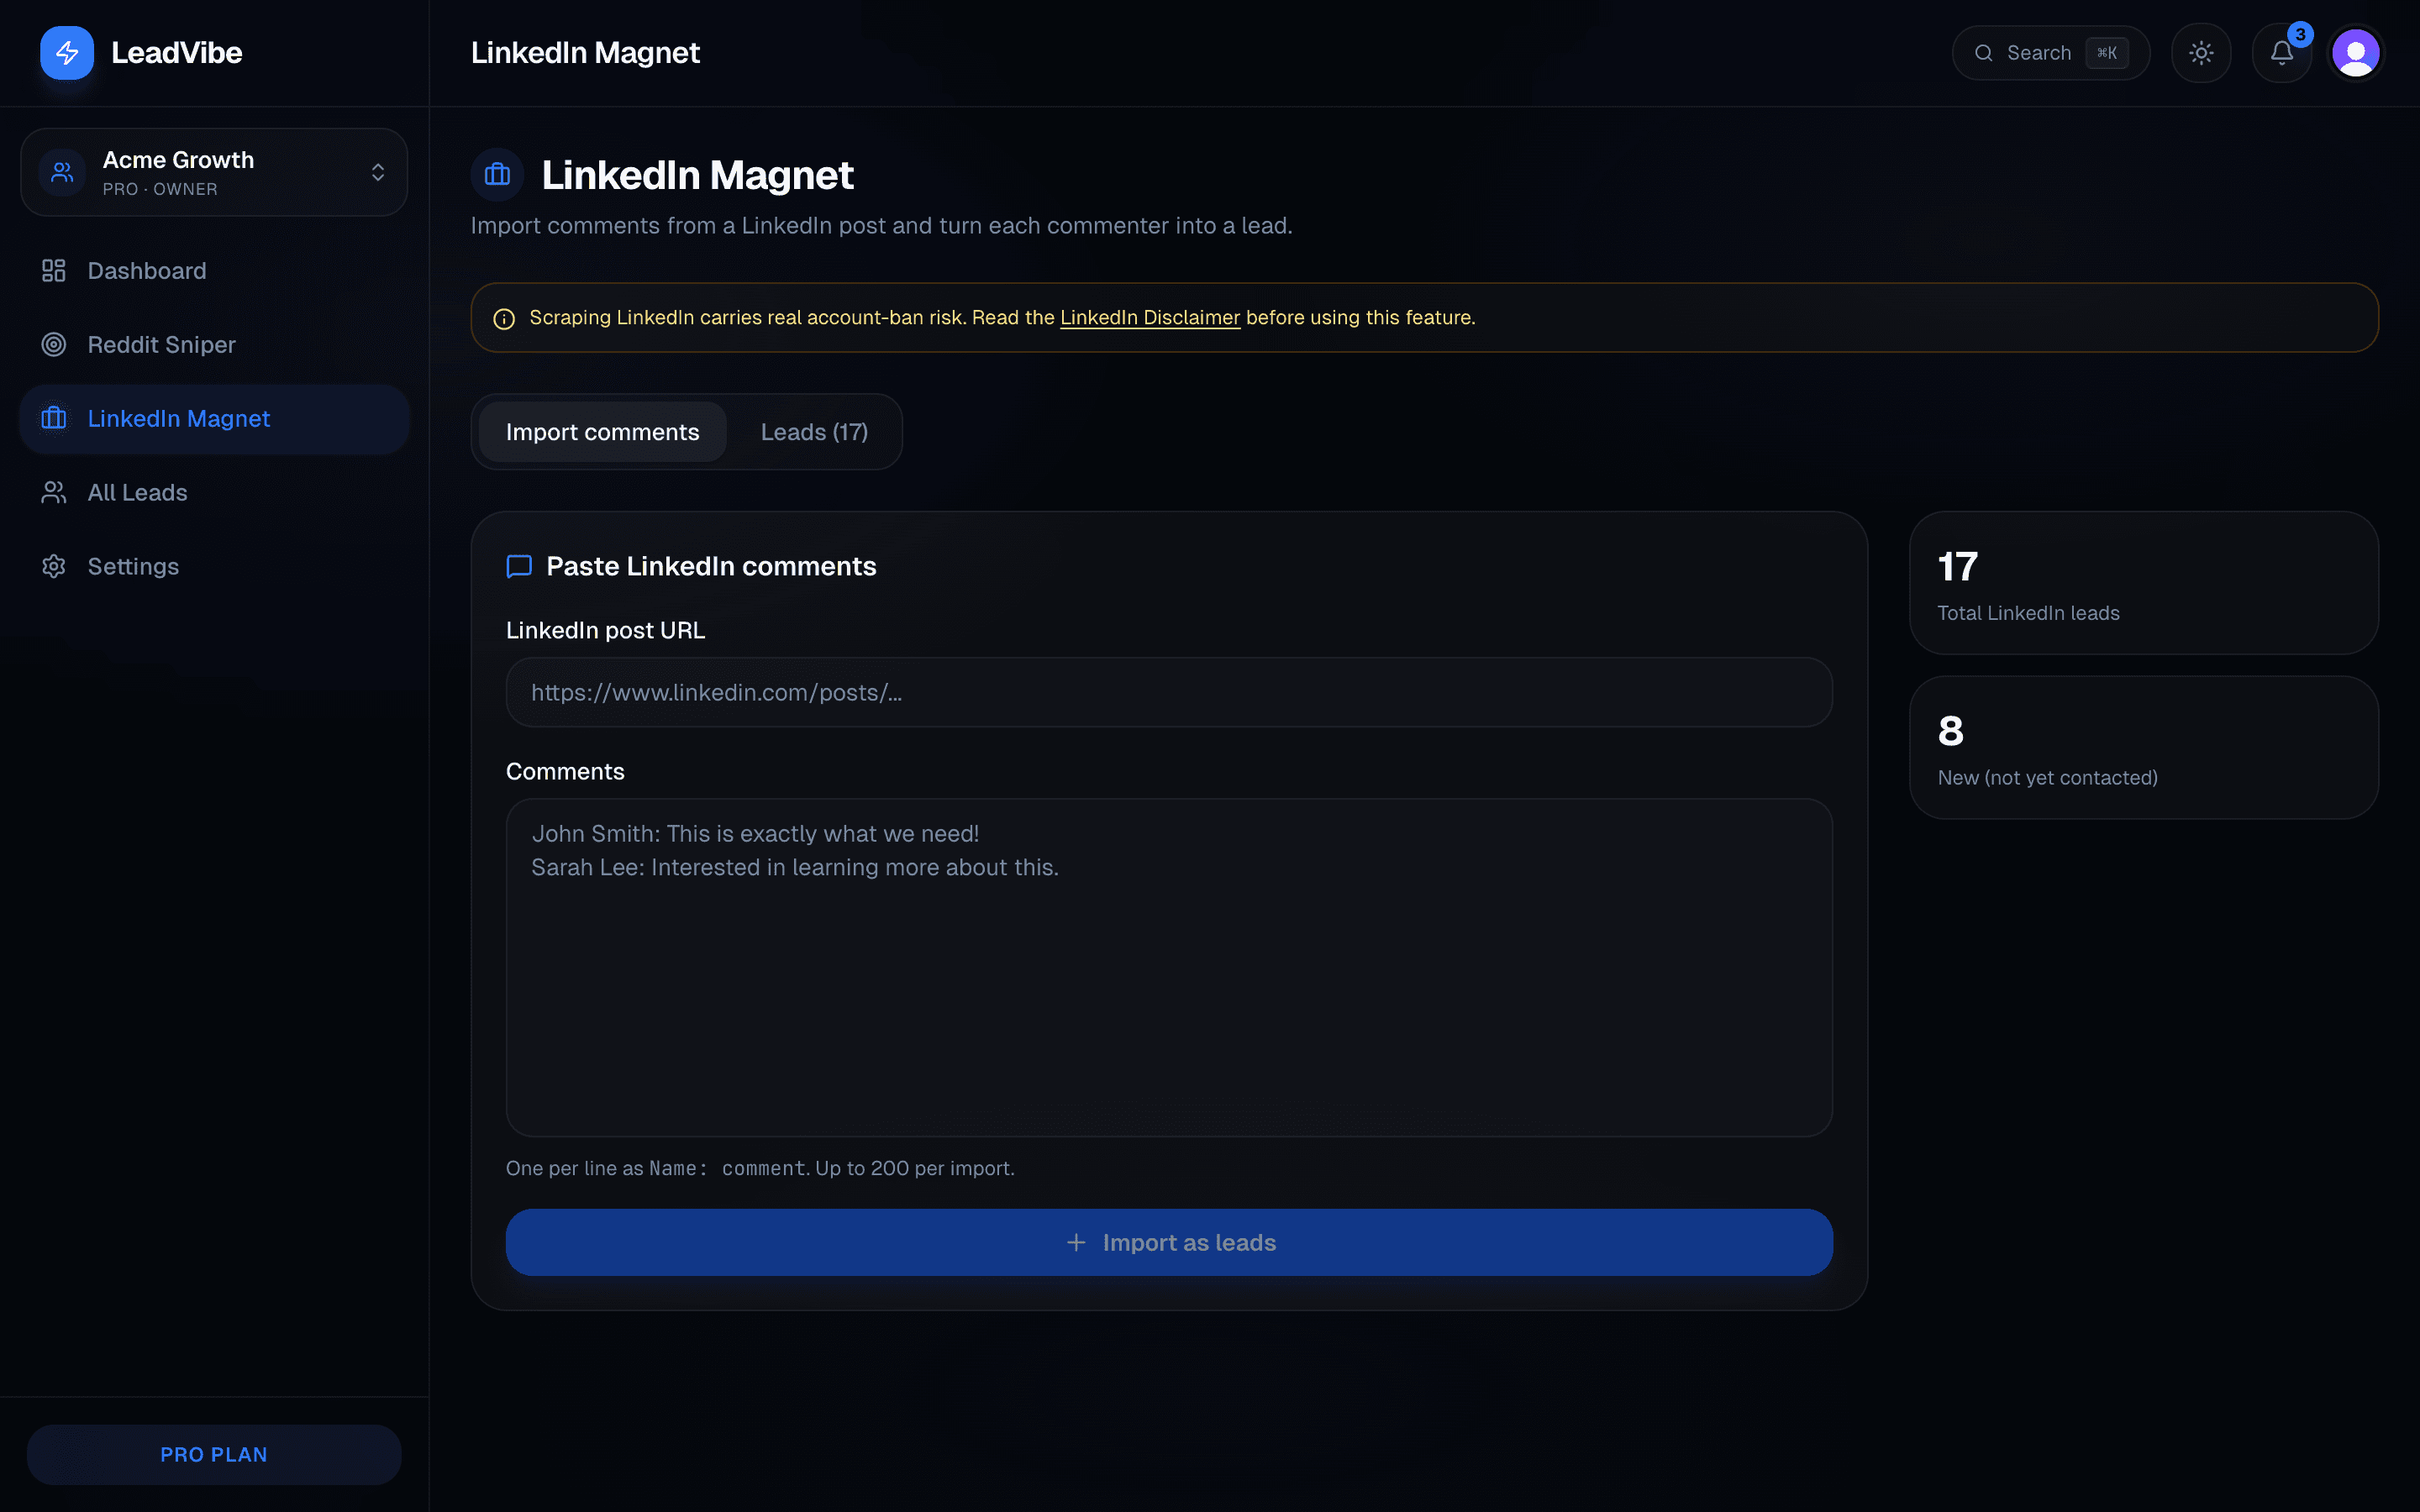Click the LeadVibe lightning bolt logo

pos(67,53)
